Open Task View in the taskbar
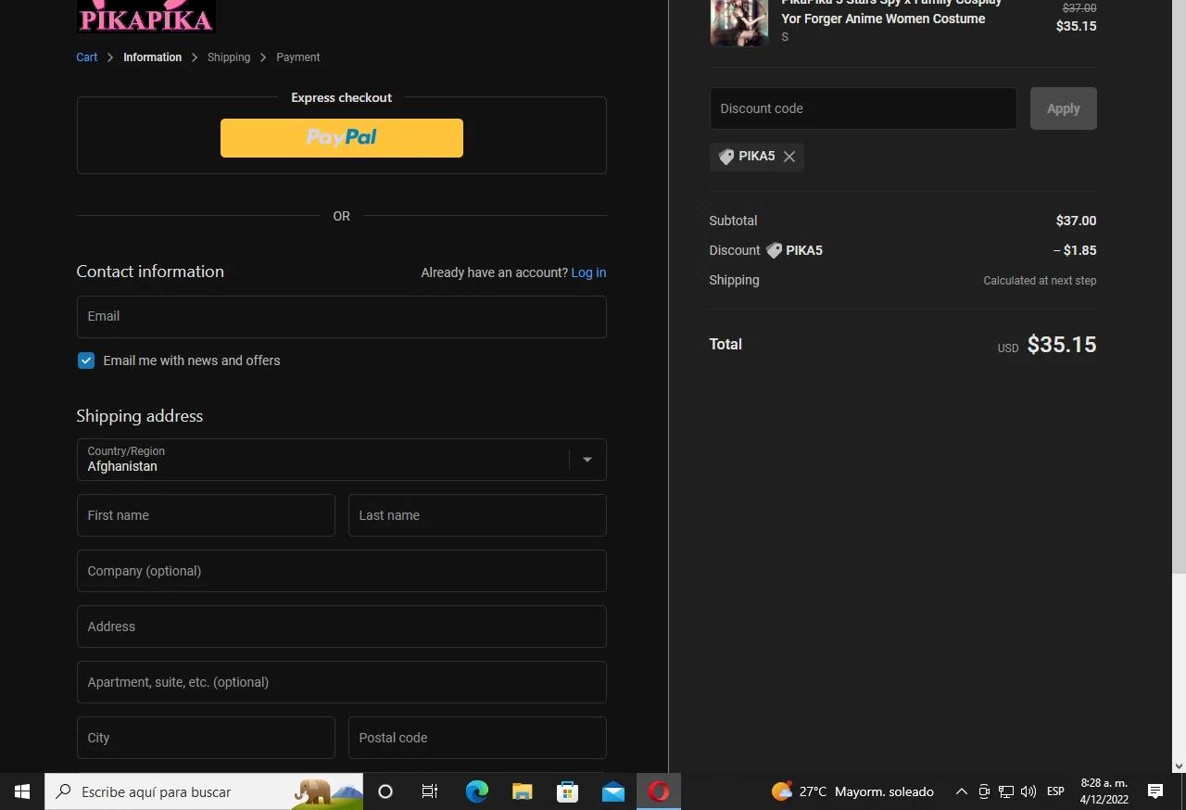 click(430, 791)
